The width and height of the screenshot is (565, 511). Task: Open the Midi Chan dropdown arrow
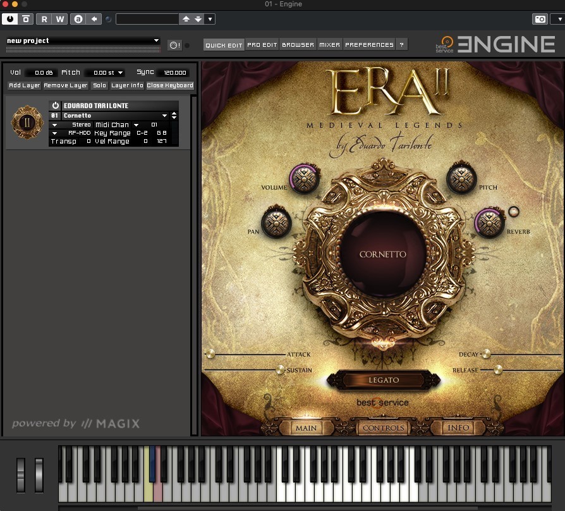(x=136, y=125)
